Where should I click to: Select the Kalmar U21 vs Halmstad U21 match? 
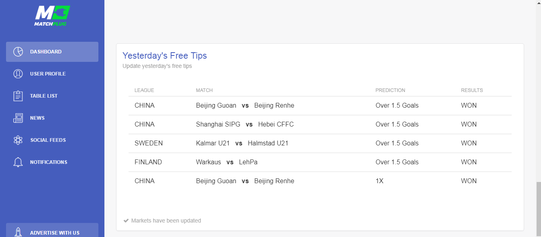point(242,143)
